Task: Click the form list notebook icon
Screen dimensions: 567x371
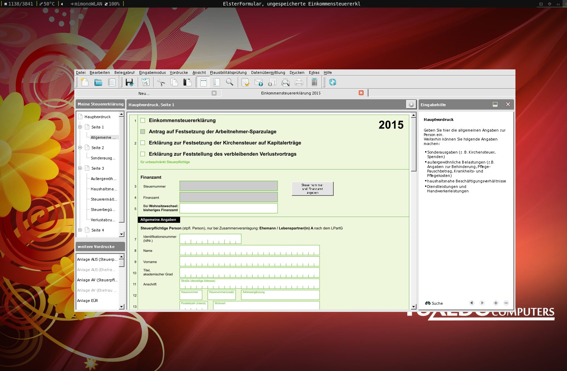Action: point(111,82)
